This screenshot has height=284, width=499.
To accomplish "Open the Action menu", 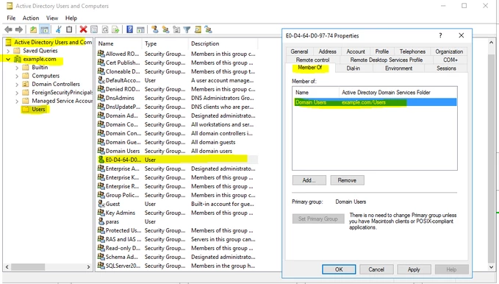I will [31, 18].
